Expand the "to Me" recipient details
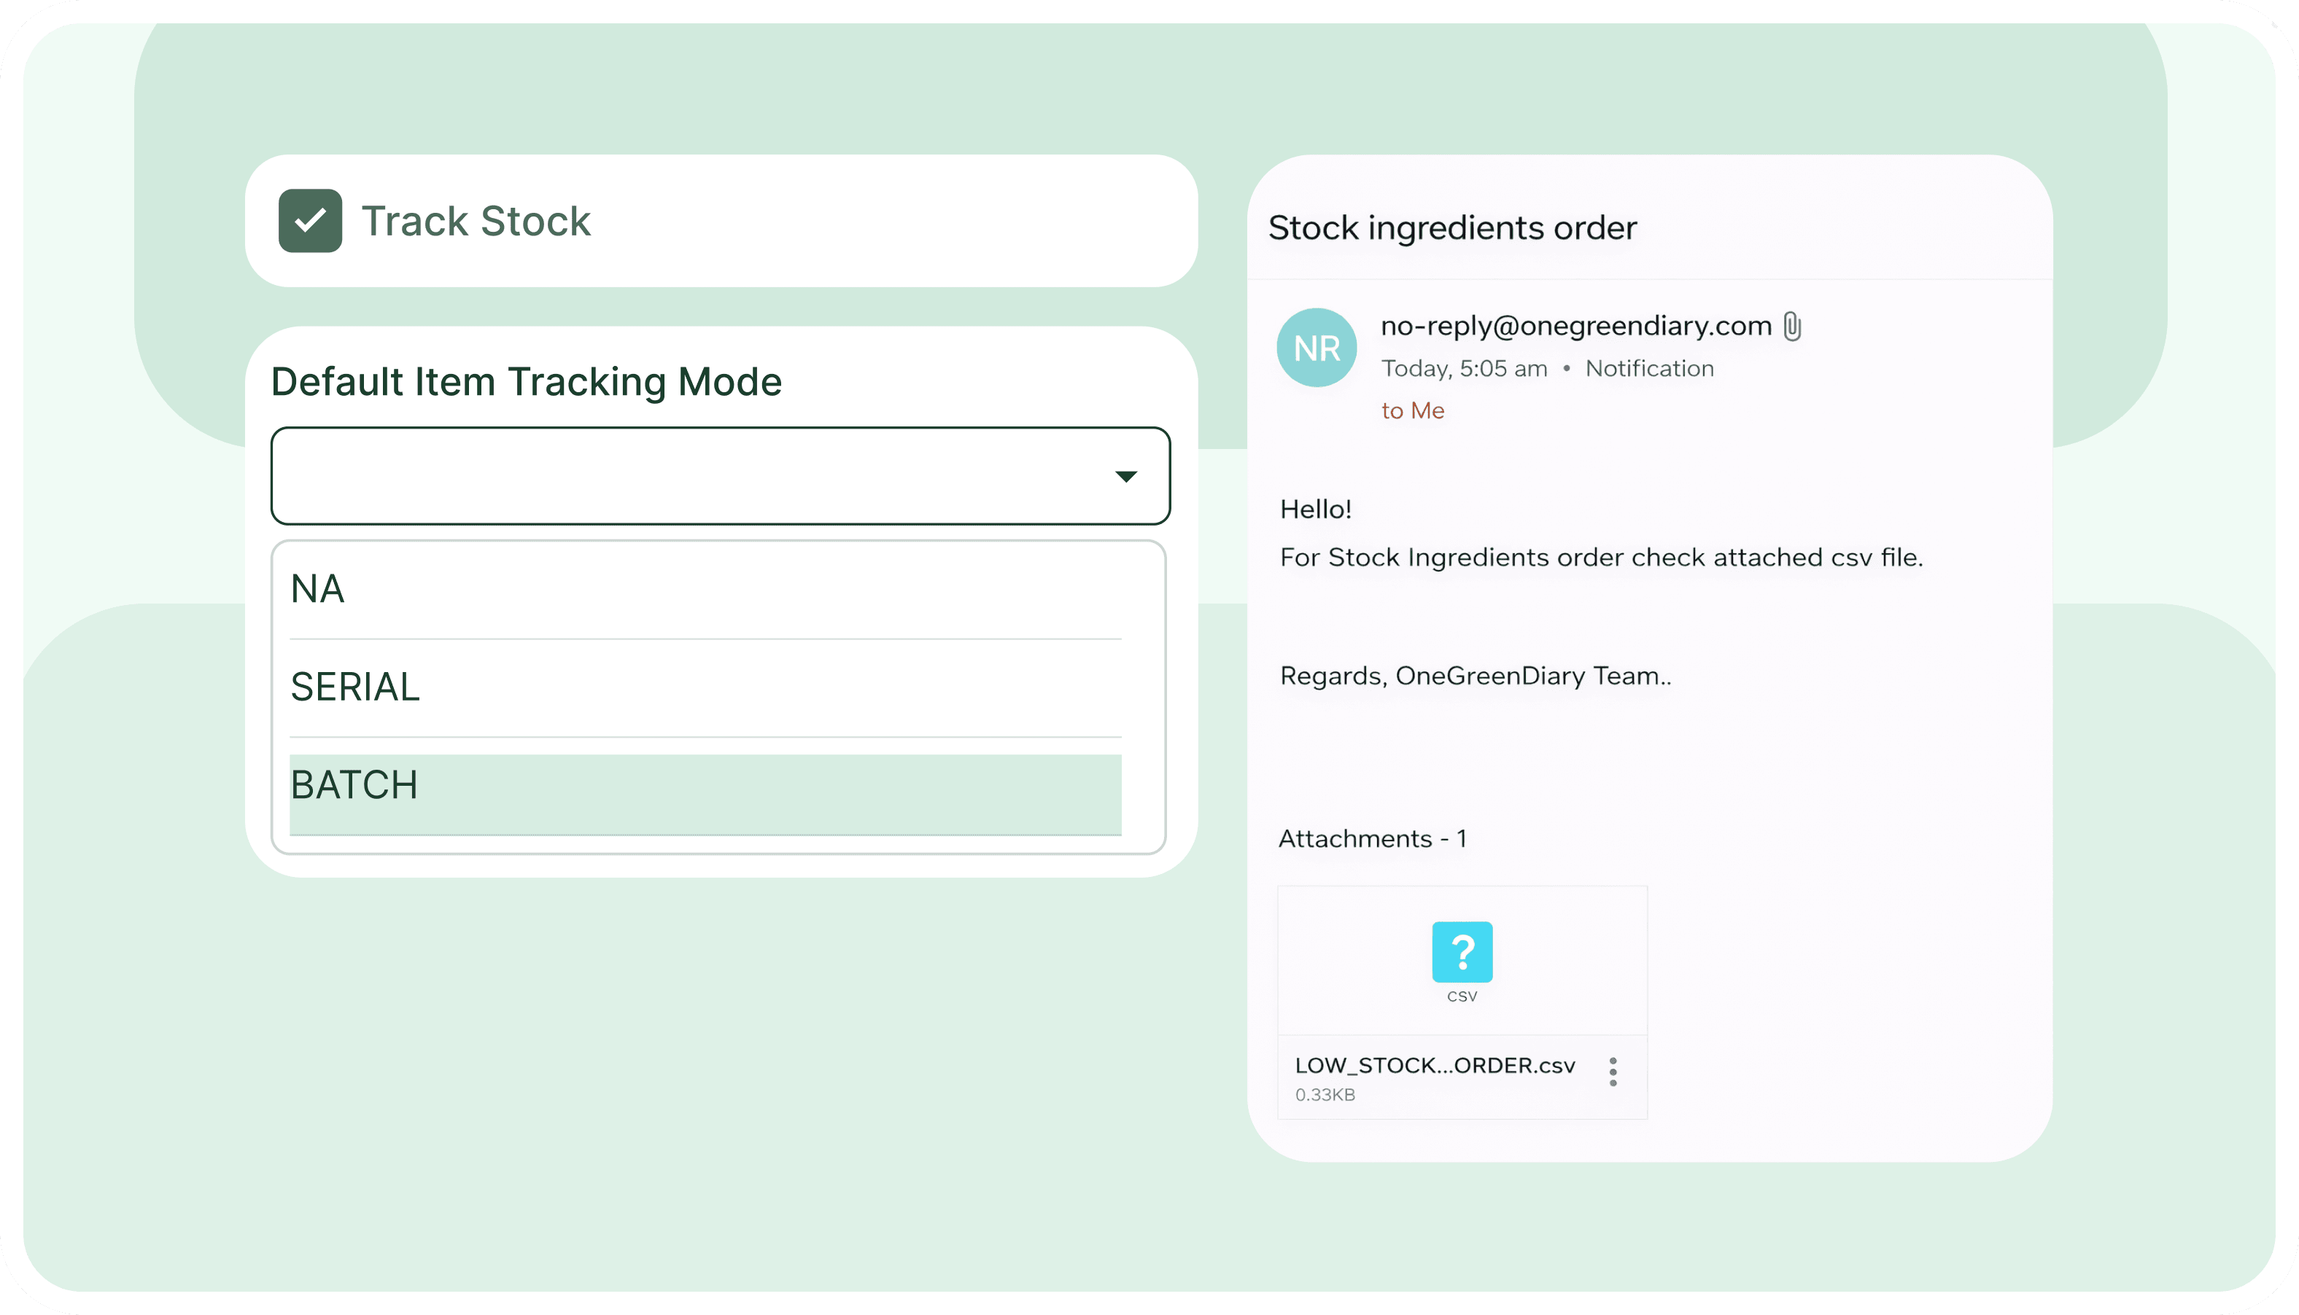Image resolution: width=2299 pixels, height=1315 pixels. (1413, 411)
